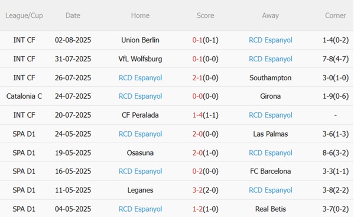354x217 pixels.
Task: Open Girona team in Catalonia C row
Action: point(271,96)
